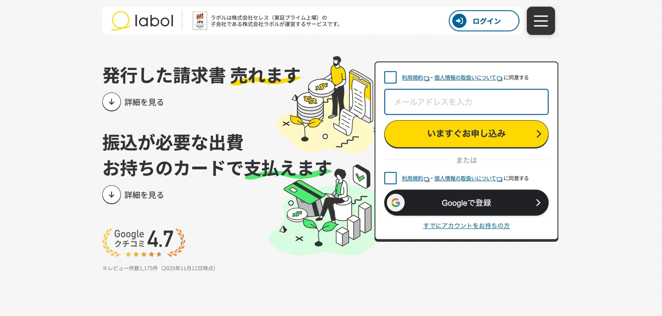The height and width of the screenshot is (316, 662).
Task: Click すでにアカウントをお持ちの方 link
Action: [466, 226]
